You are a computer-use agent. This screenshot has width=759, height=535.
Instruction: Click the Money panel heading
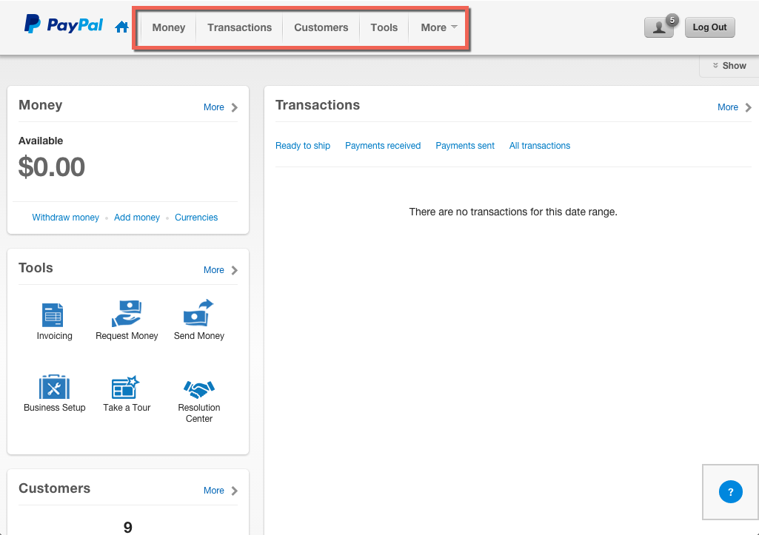point(40,105)
